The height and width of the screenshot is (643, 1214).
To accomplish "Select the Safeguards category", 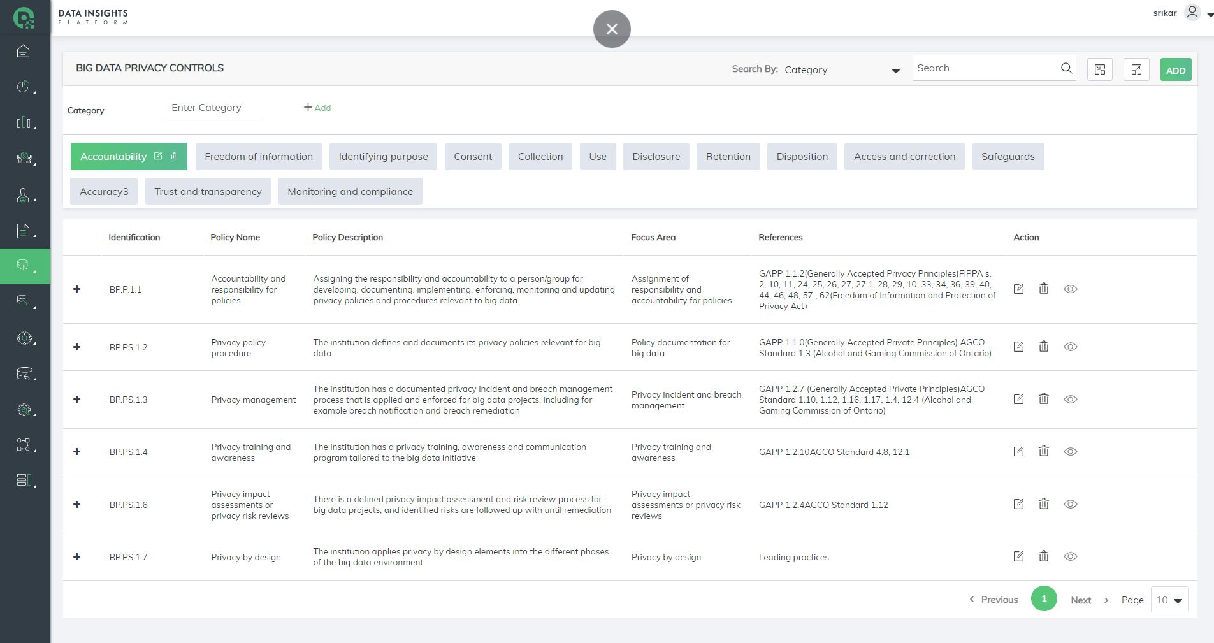I will tap(1008, 156).
